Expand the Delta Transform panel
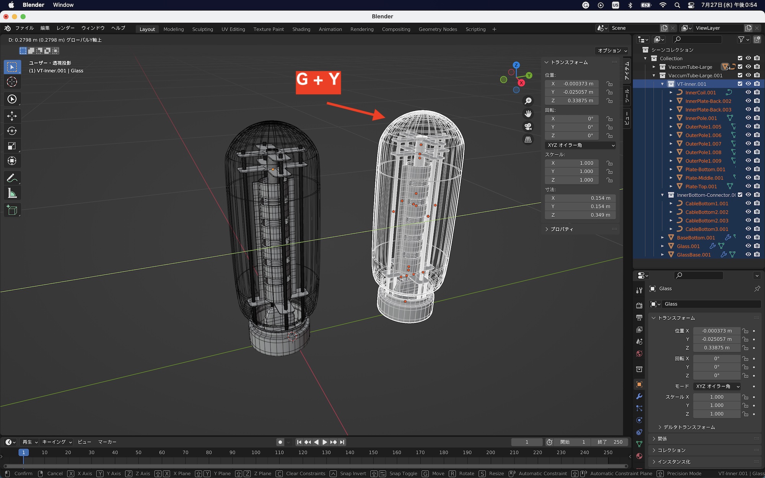 pyautogui.click(x=688, y=427)
